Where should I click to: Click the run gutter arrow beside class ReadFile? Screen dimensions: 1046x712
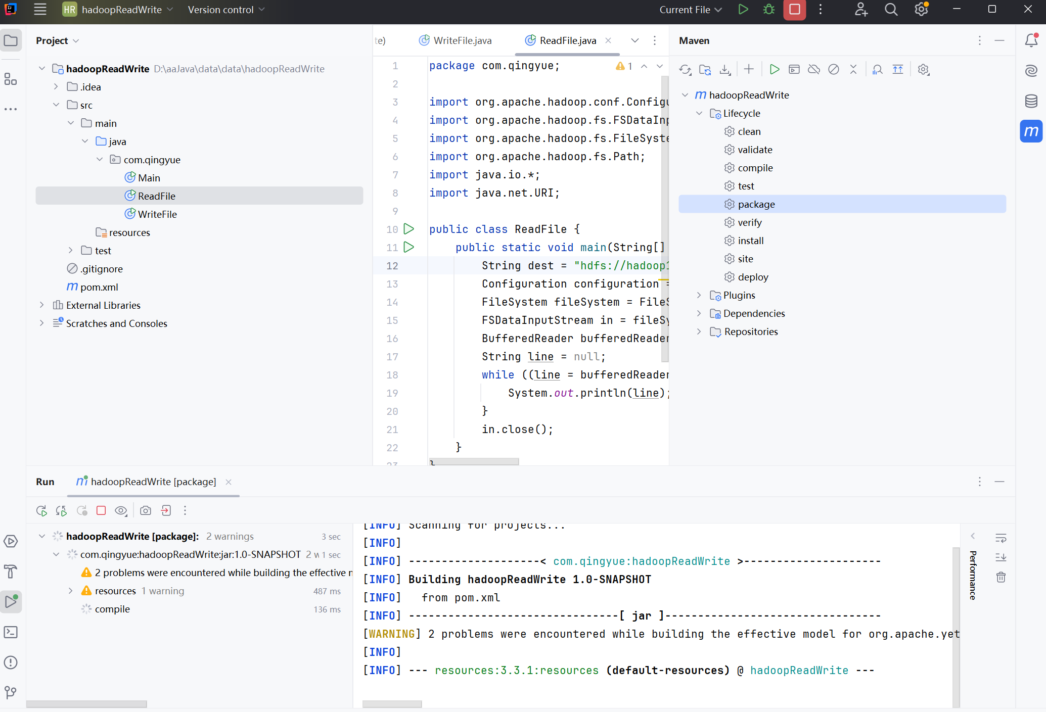click(409, 229)
